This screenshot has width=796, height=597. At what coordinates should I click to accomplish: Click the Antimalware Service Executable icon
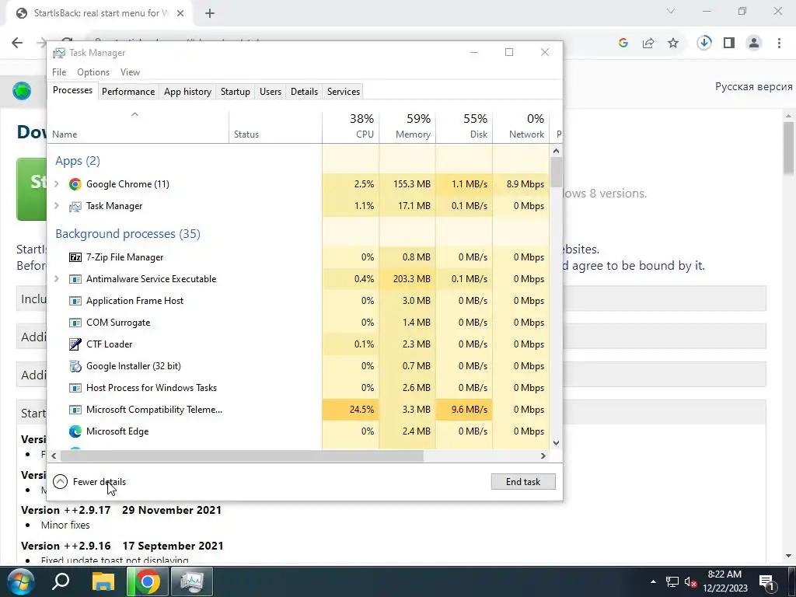[x=75, y=279]
